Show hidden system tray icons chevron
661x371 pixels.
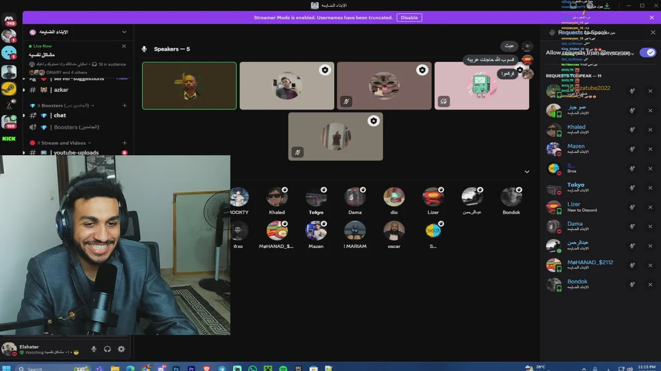(x=584, y=368)
